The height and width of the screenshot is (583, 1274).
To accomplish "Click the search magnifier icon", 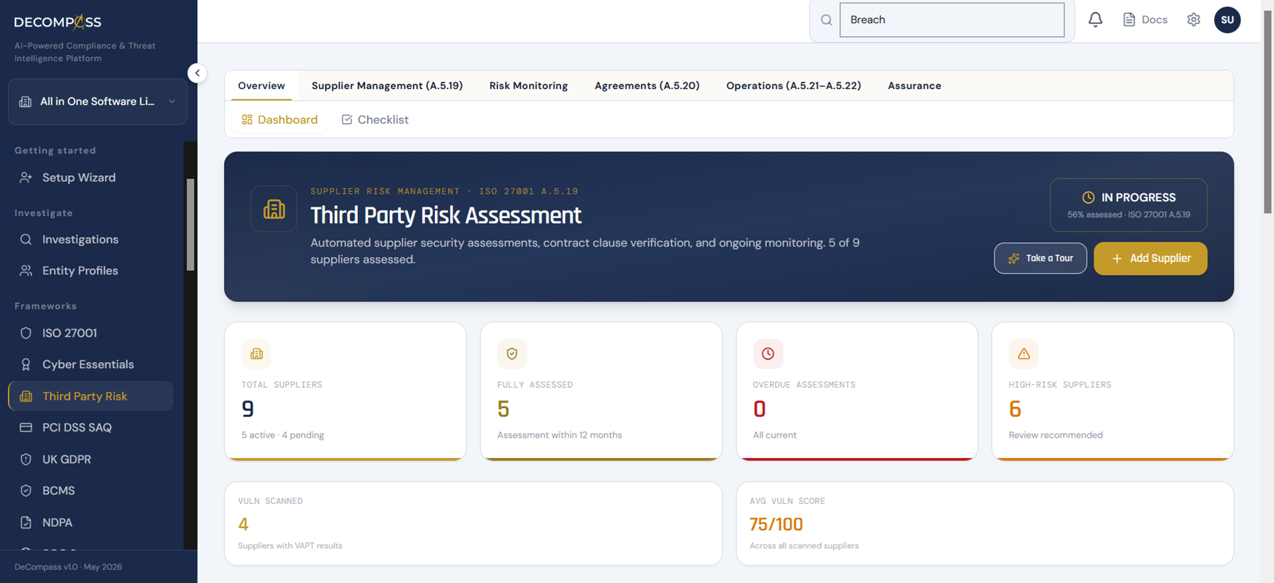I will 826,20.
